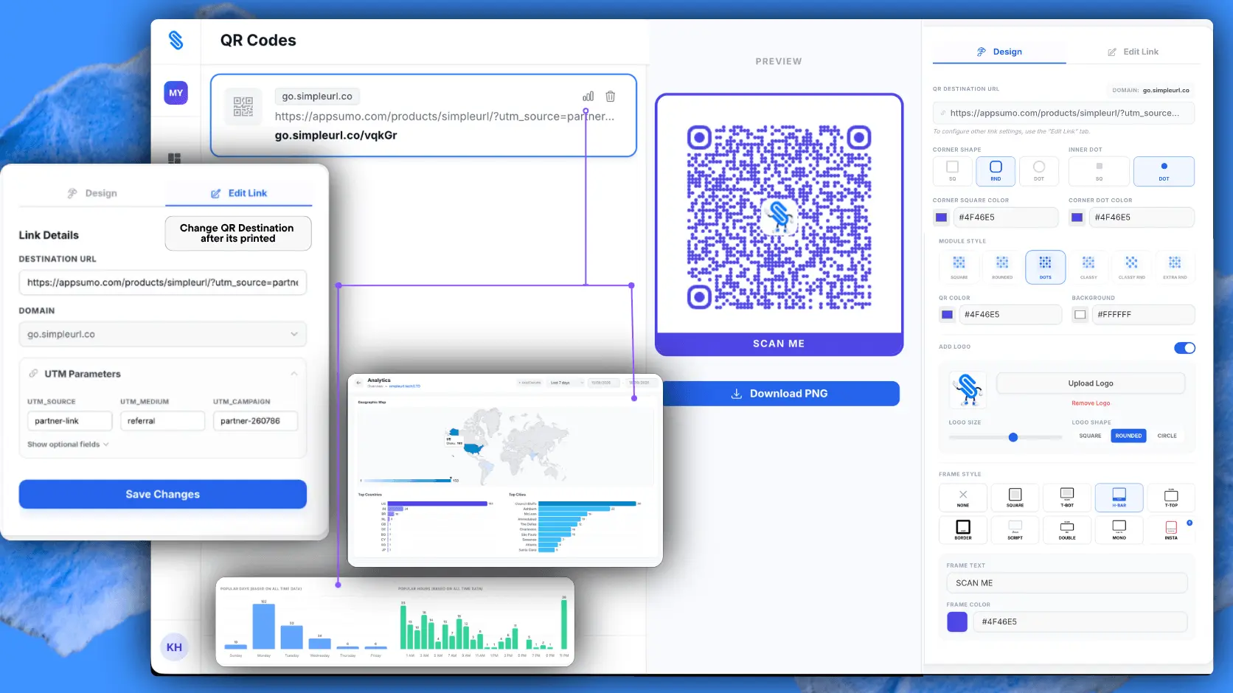The height and width of the screenshot is (693, 1233).
Task: Pick the Classy Rnd module style
Action: coord(1132,267)
